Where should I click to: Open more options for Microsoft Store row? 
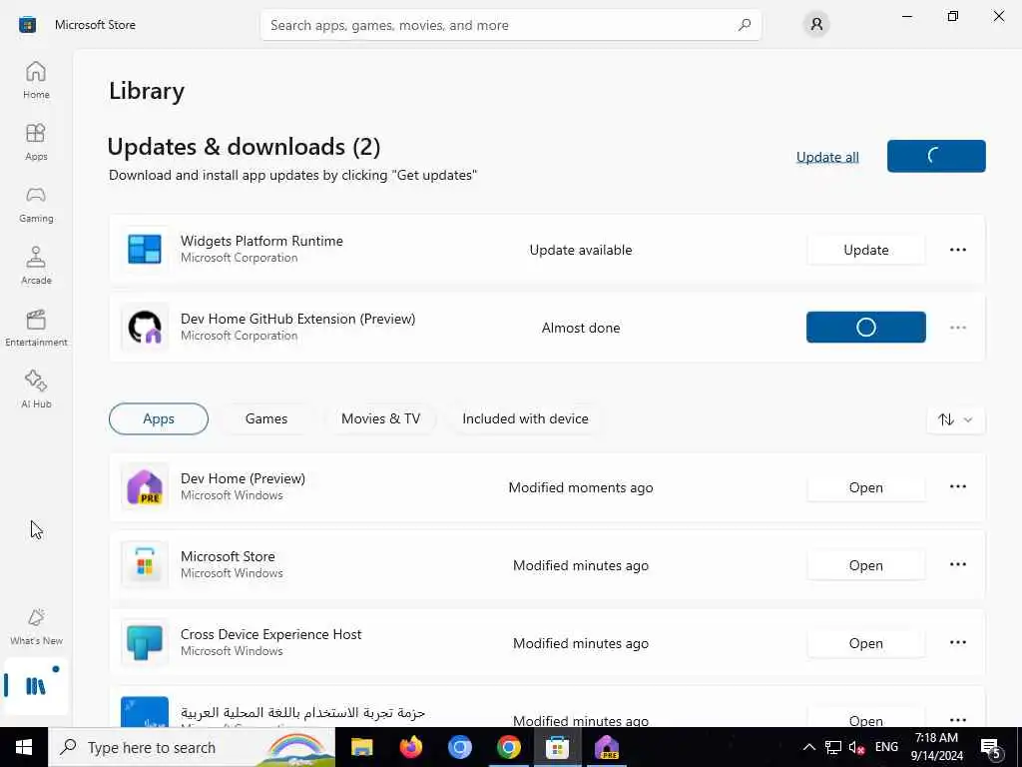pos(957,564)
